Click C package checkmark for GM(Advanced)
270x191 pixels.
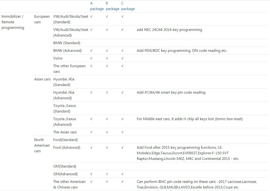(x=122, y=174)
